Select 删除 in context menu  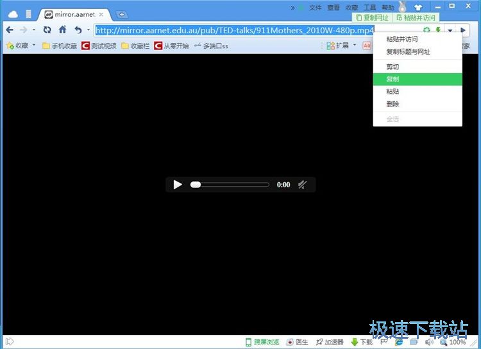[418, 104]
